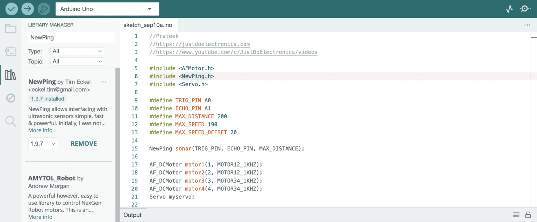Open the Sketchbook folder panel
Viewport: 537px width, 222px height.
pyautogui.click(x=10, y=29)
